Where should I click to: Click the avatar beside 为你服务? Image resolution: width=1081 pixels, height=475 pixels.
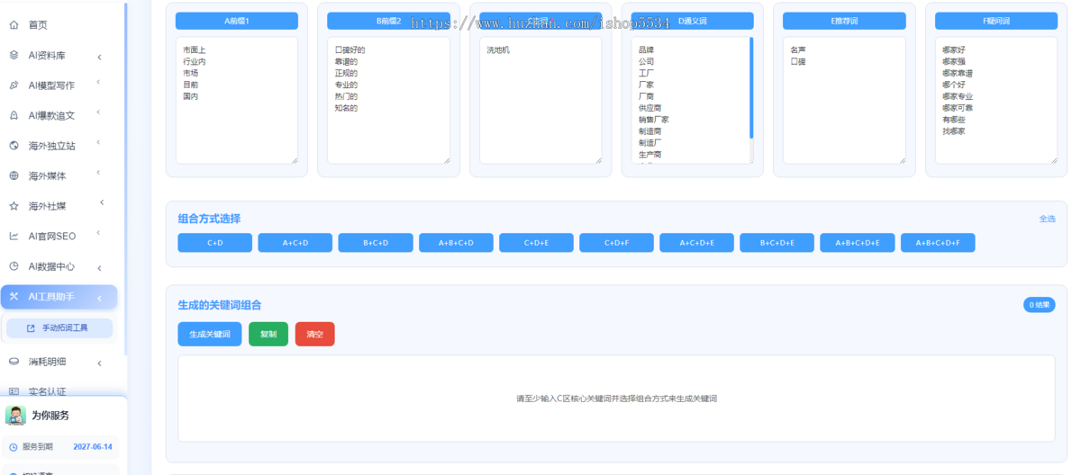click(x=15, y=415)
